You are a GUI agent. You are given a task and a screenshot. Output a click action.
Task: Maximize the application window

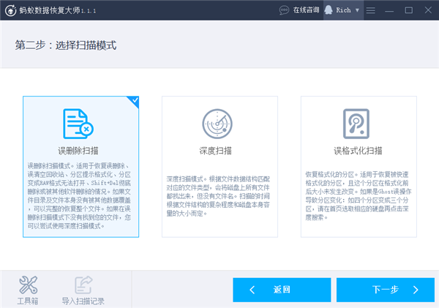pyautogui.click(x=409, y=10)
